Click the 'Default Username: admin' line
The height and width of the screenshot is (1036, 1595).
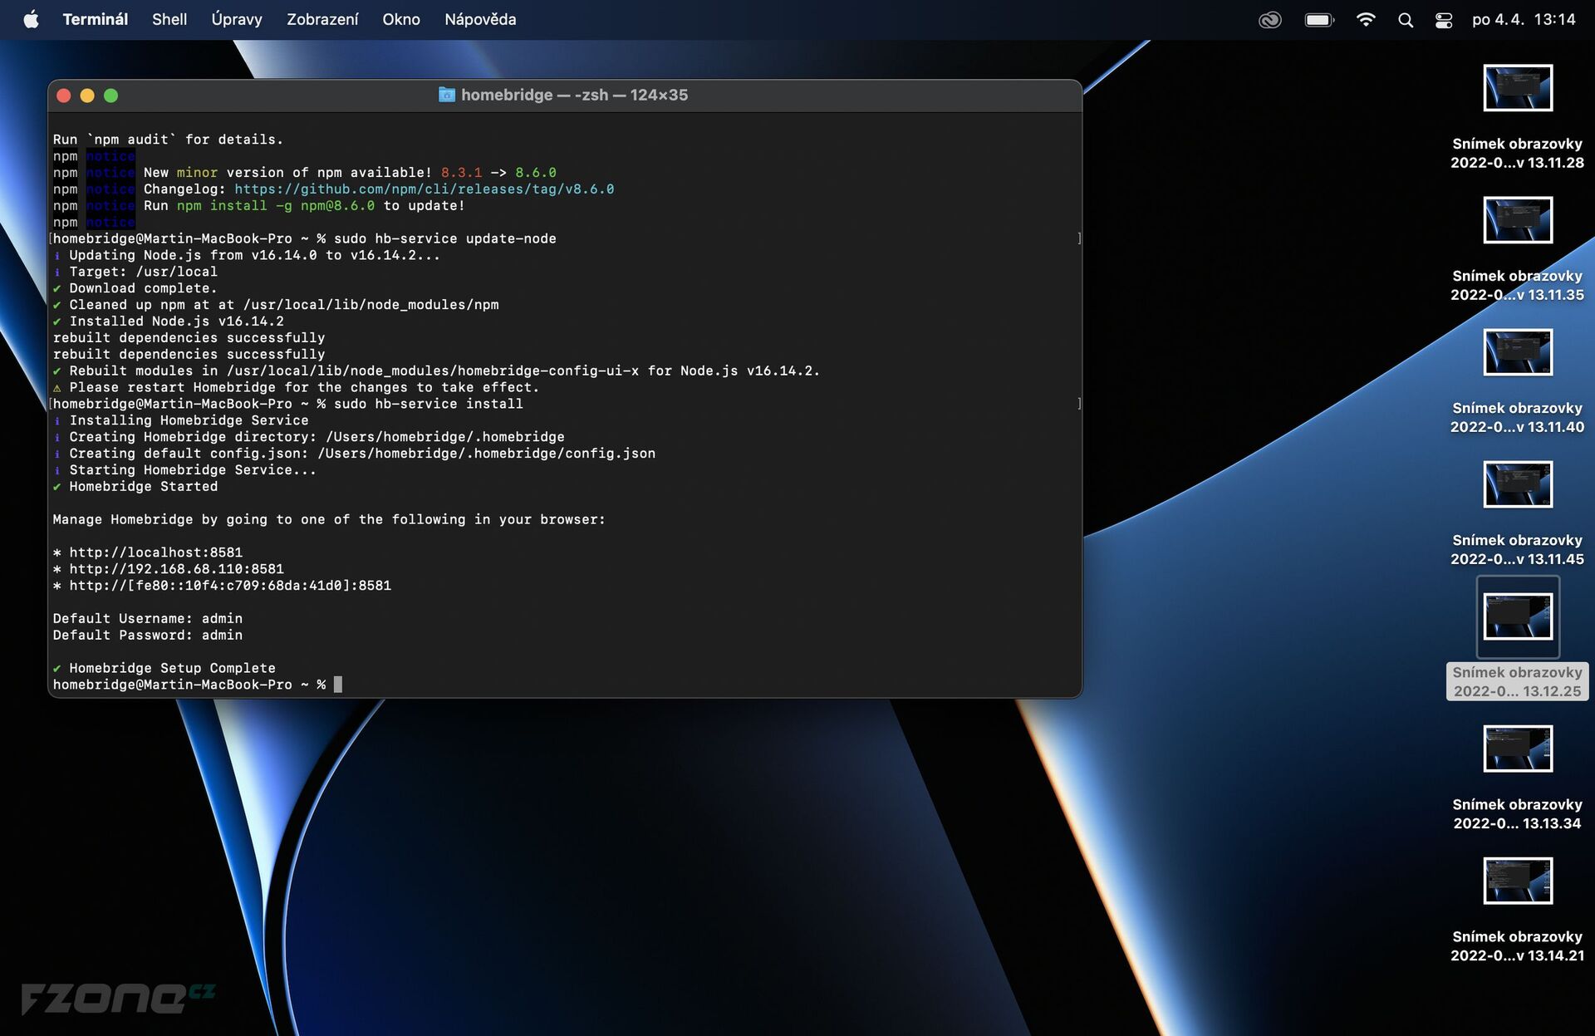click(148, 619)
